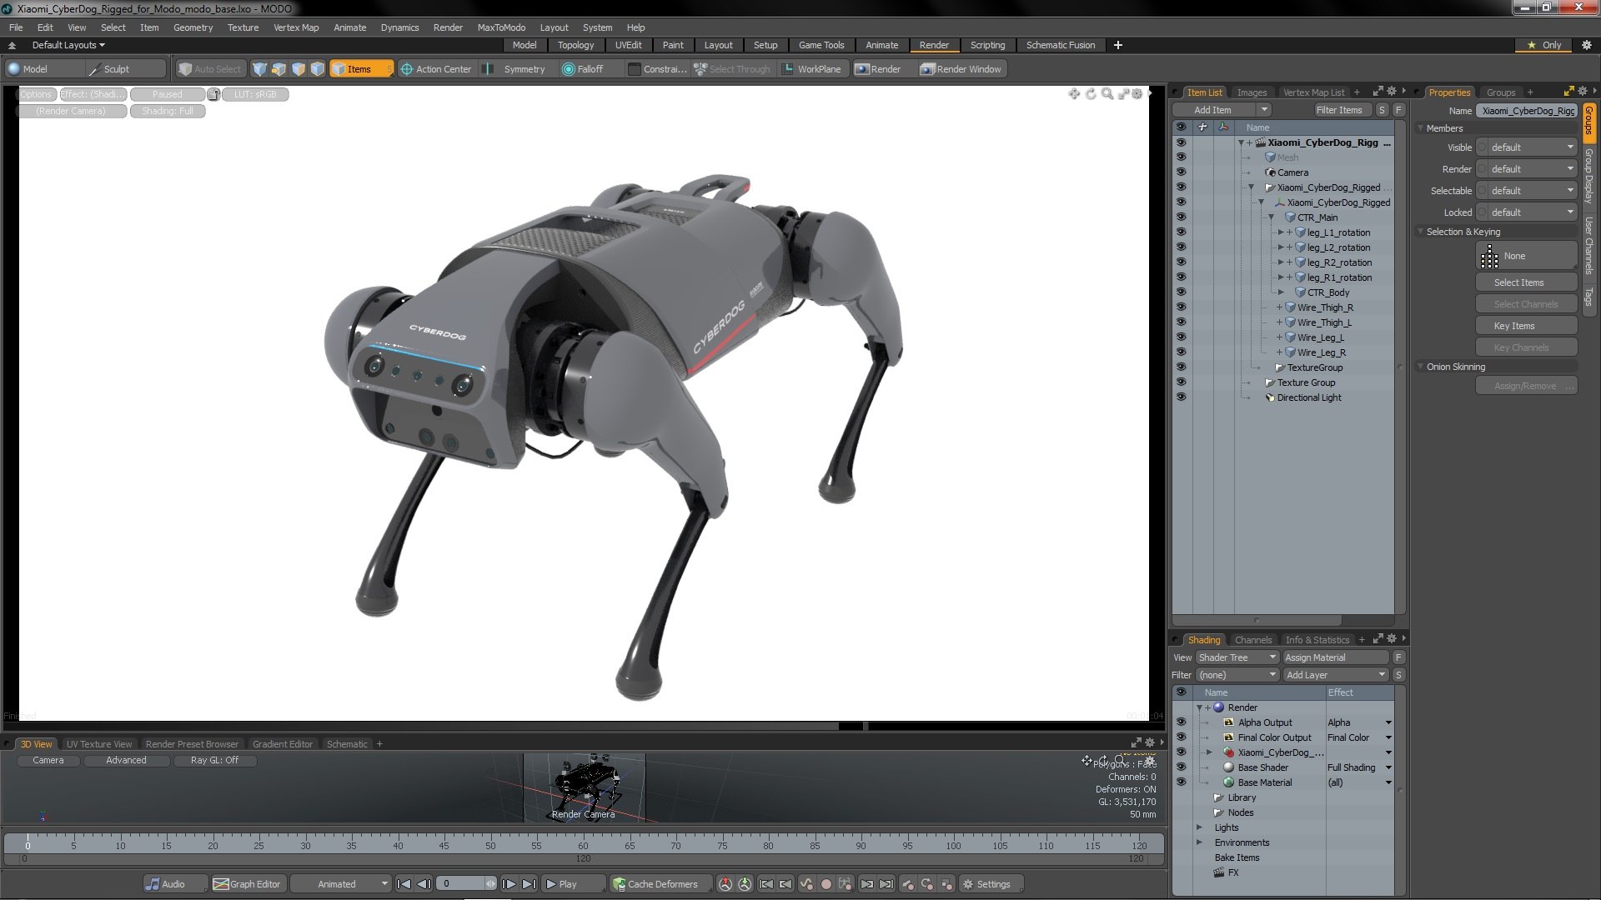Open the Texture menu
The height and width of the screenshot is (900, 1601).
tap(243, 27)
